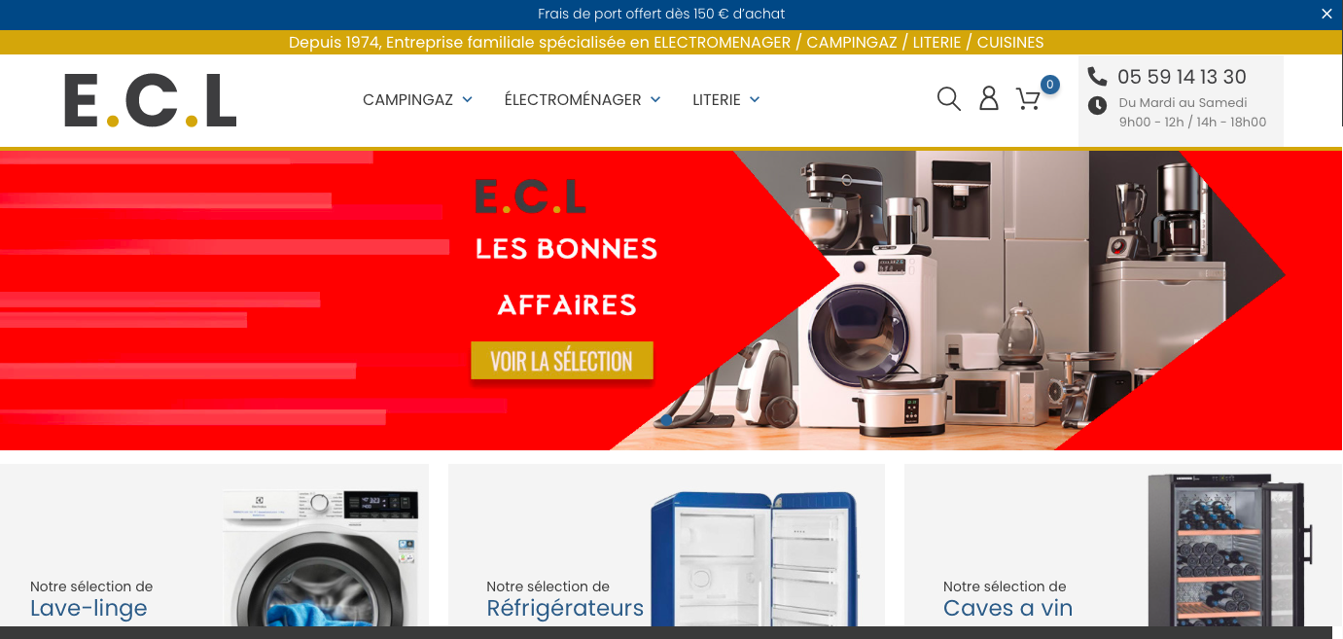Dismiss the free shipping banner with X

1326,14
